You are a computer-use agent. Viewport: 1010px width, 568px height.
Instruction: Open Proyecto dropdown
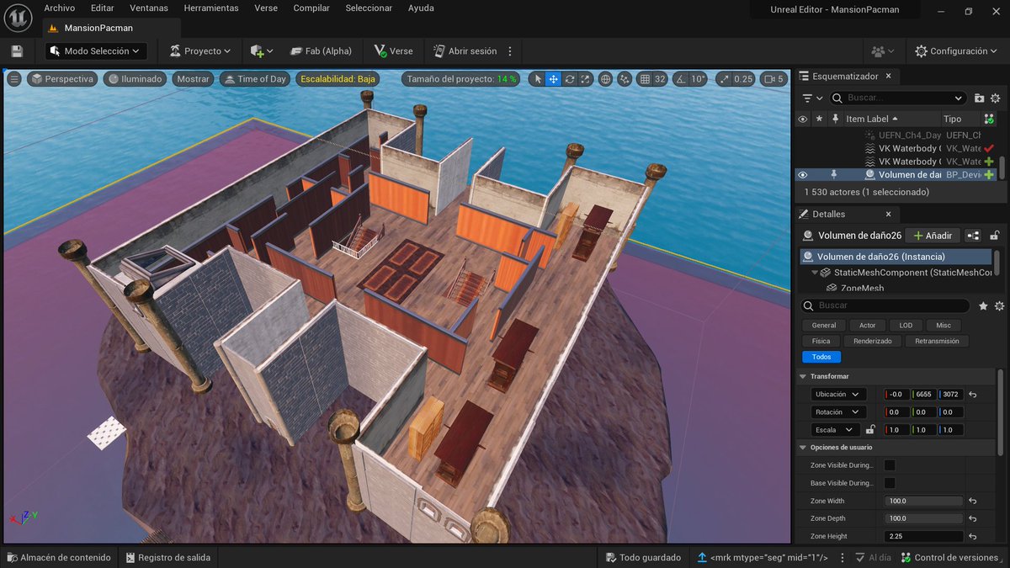pos(200,51)
